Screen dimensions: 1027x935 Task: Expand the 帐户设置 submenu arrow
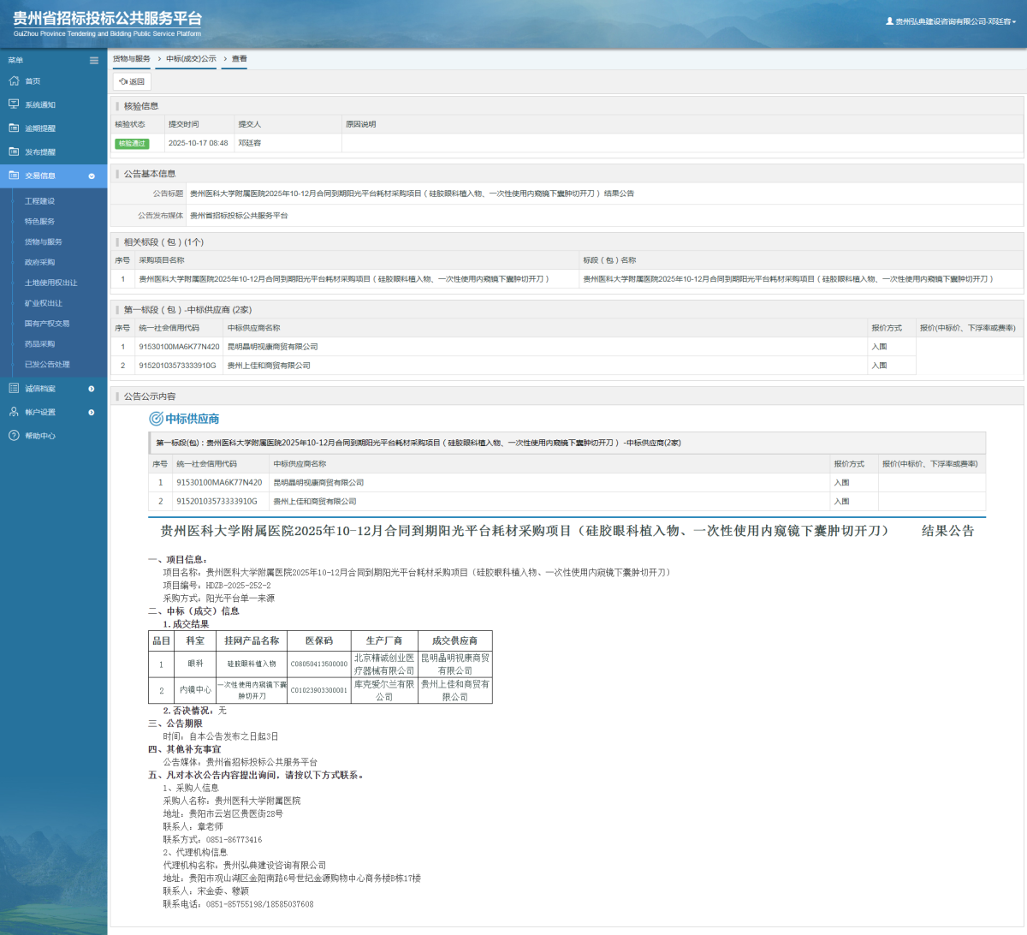click(x=92, y=413)
